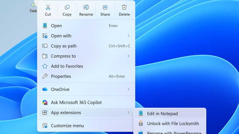Click the green sync checkmark on the desktop file
239x134 pixels.
pyautogui.click(x=33, y=5)
